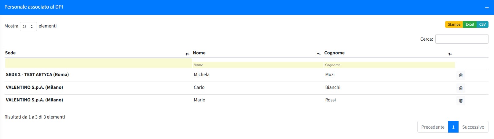Go to the Precedente page
The width and height of the screenshot is (494, 139).
coord(433,127)
